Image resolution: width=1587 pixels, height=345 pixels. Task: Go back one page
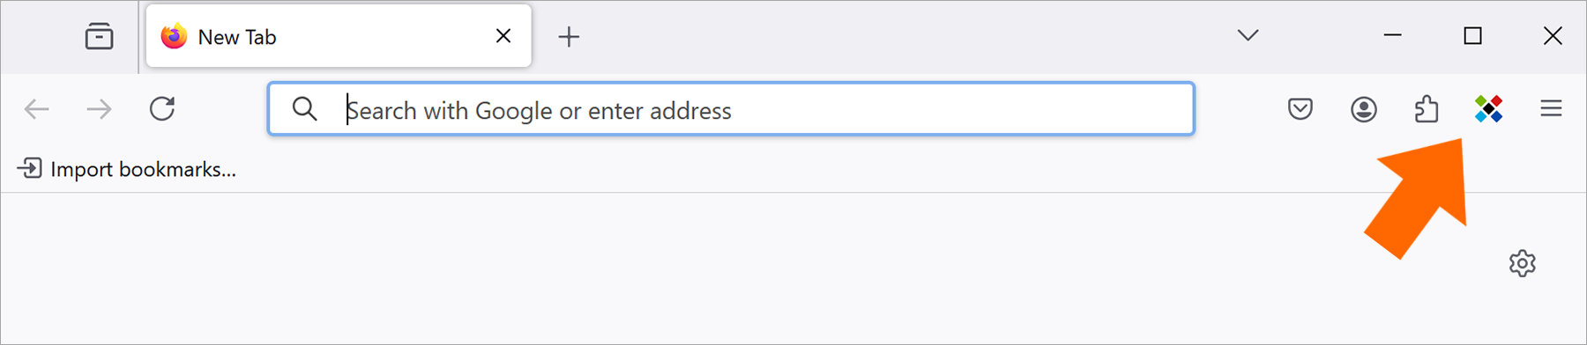(36, 109)
